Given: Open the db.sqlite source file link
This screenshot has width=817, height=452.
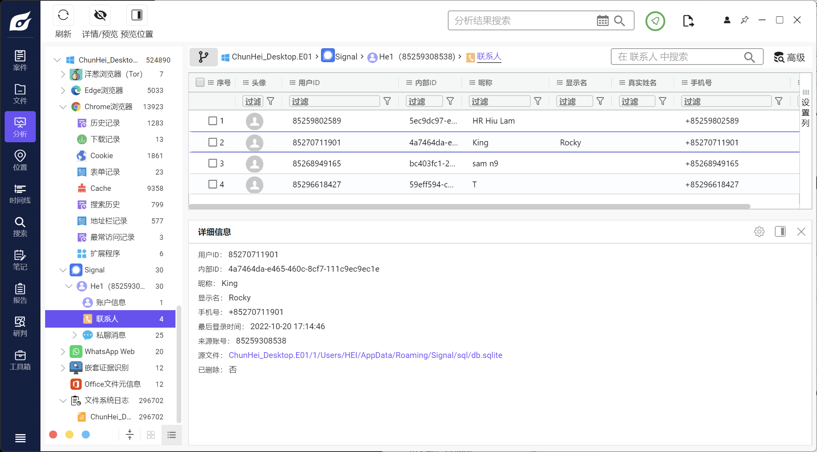Looking at the screenshot, I should pos(365,355).
